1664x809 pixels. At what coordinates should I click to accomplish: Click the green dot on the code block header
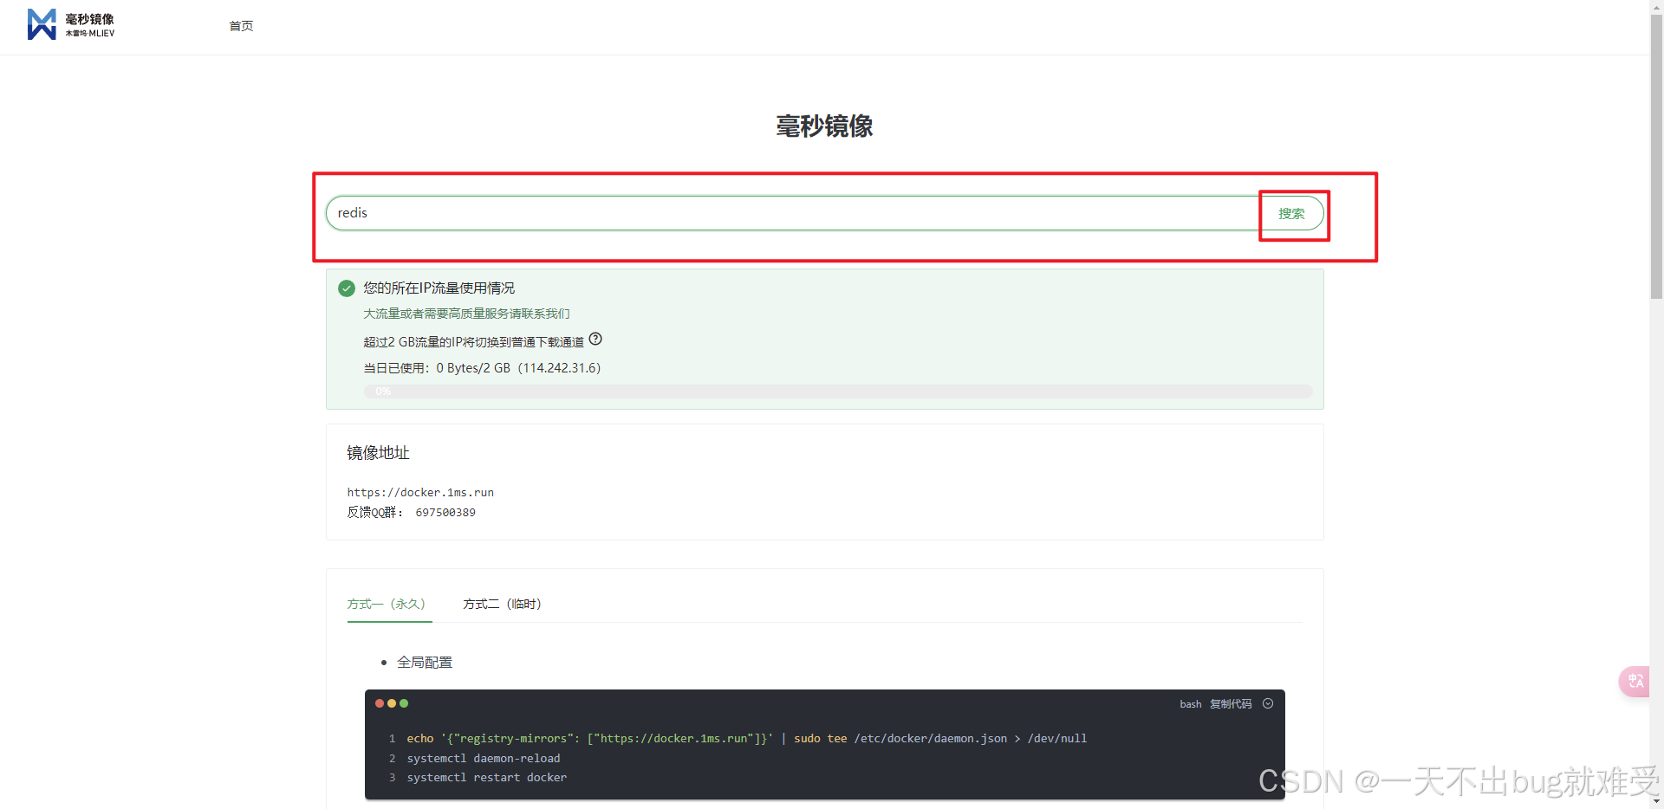click(x=405, y=703)
